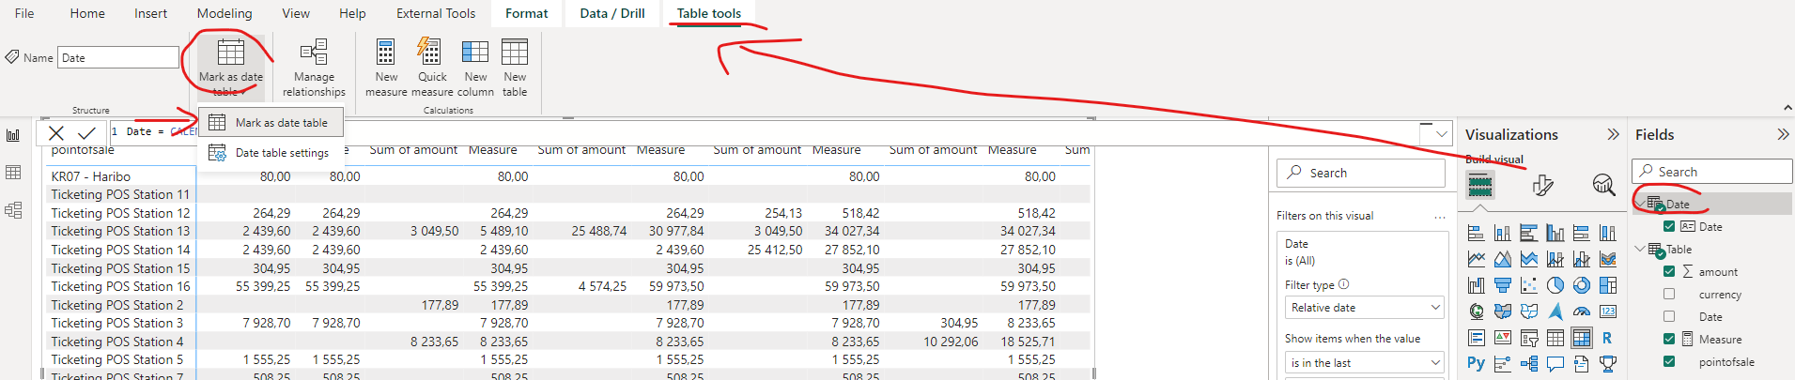Pick the Waterfall chart visual
The width and height of the screenshot is (1795, 380).
[1477, 285]
